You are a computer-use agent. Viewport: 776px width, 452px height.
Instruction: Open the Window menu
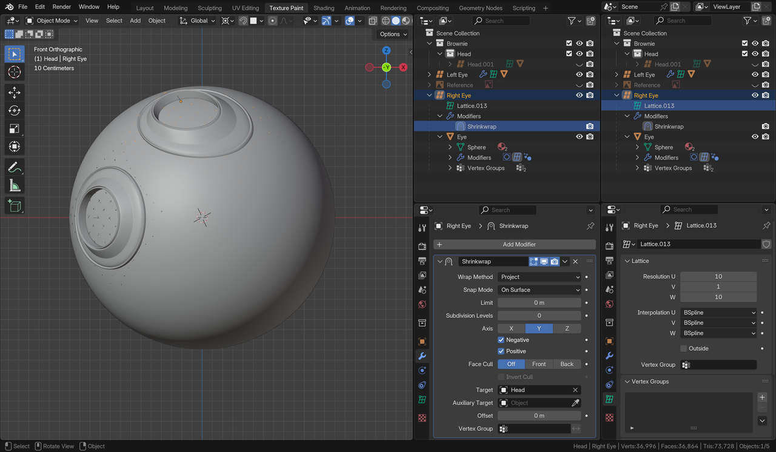89,7
